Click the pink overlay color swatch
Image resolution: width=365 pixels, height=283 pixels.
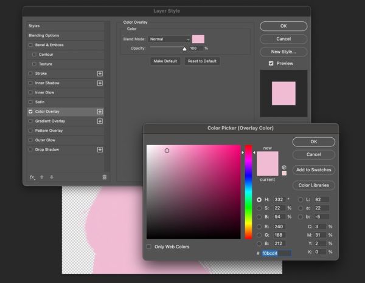(x=198, y=39)
